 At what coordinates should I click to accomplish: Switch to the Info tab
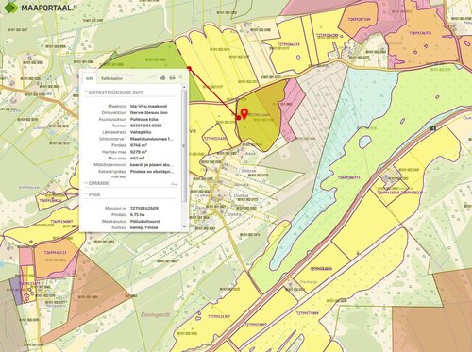90,78
